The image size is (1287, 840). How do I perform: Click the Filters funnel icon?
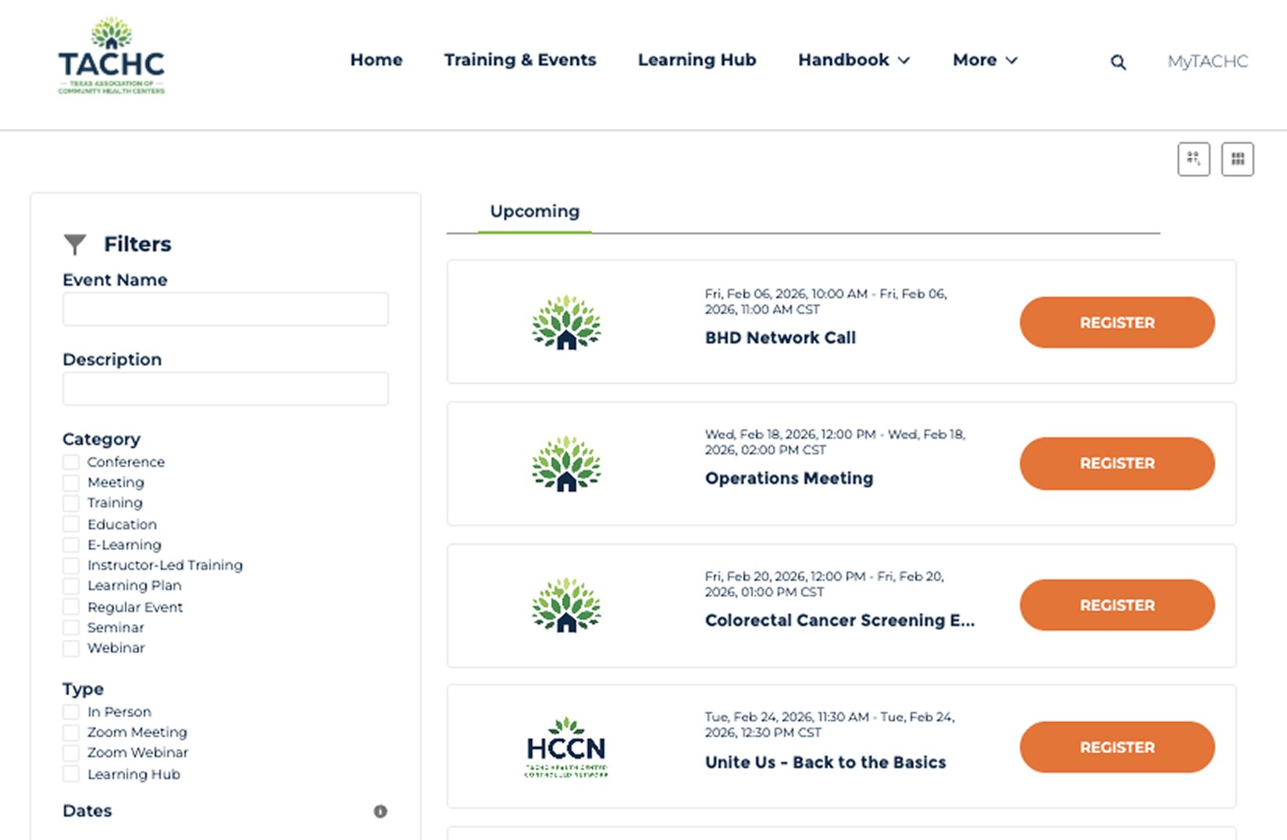[75, 244]
